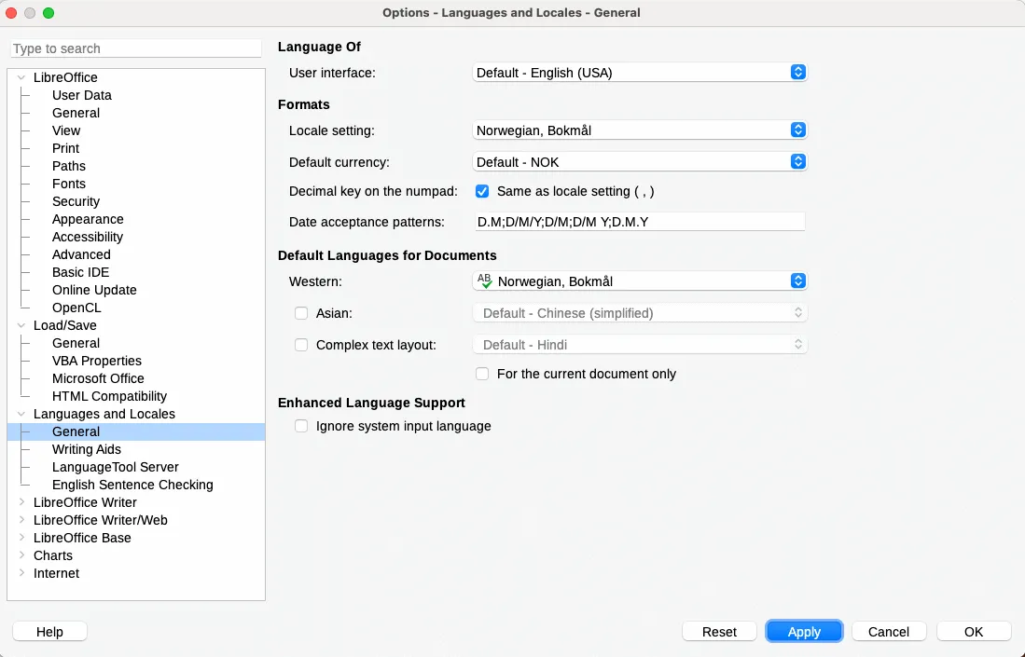
Task: Select the Paths tree item
Action: point(69,166)
